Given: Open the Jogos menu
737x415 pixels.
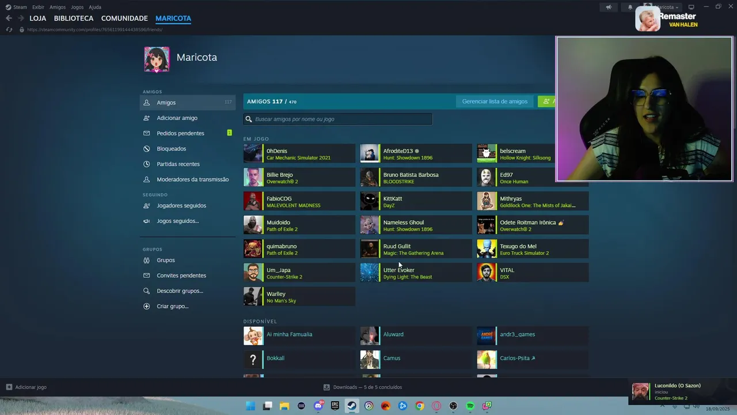Looking at the screenshot, I should click(77, 7).
